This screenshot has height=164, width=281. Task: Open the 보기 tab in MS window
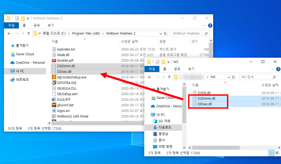click(191, 69)
